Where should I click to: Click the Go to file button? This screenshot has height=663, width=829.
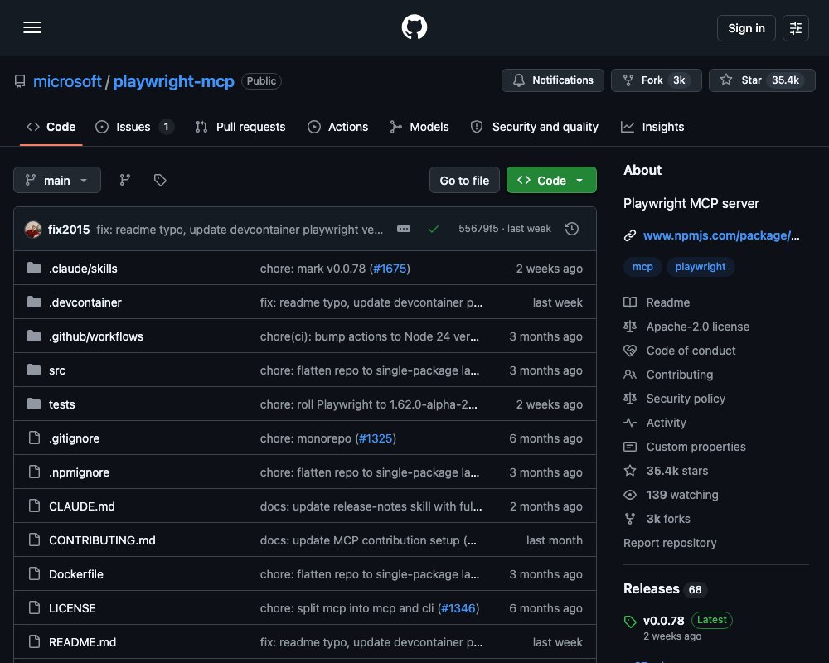click(464, 181)
